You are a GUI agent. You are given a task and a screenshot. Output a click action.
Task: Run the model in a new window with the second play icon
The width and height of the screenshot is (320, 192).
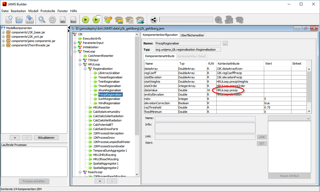(96, 20)
